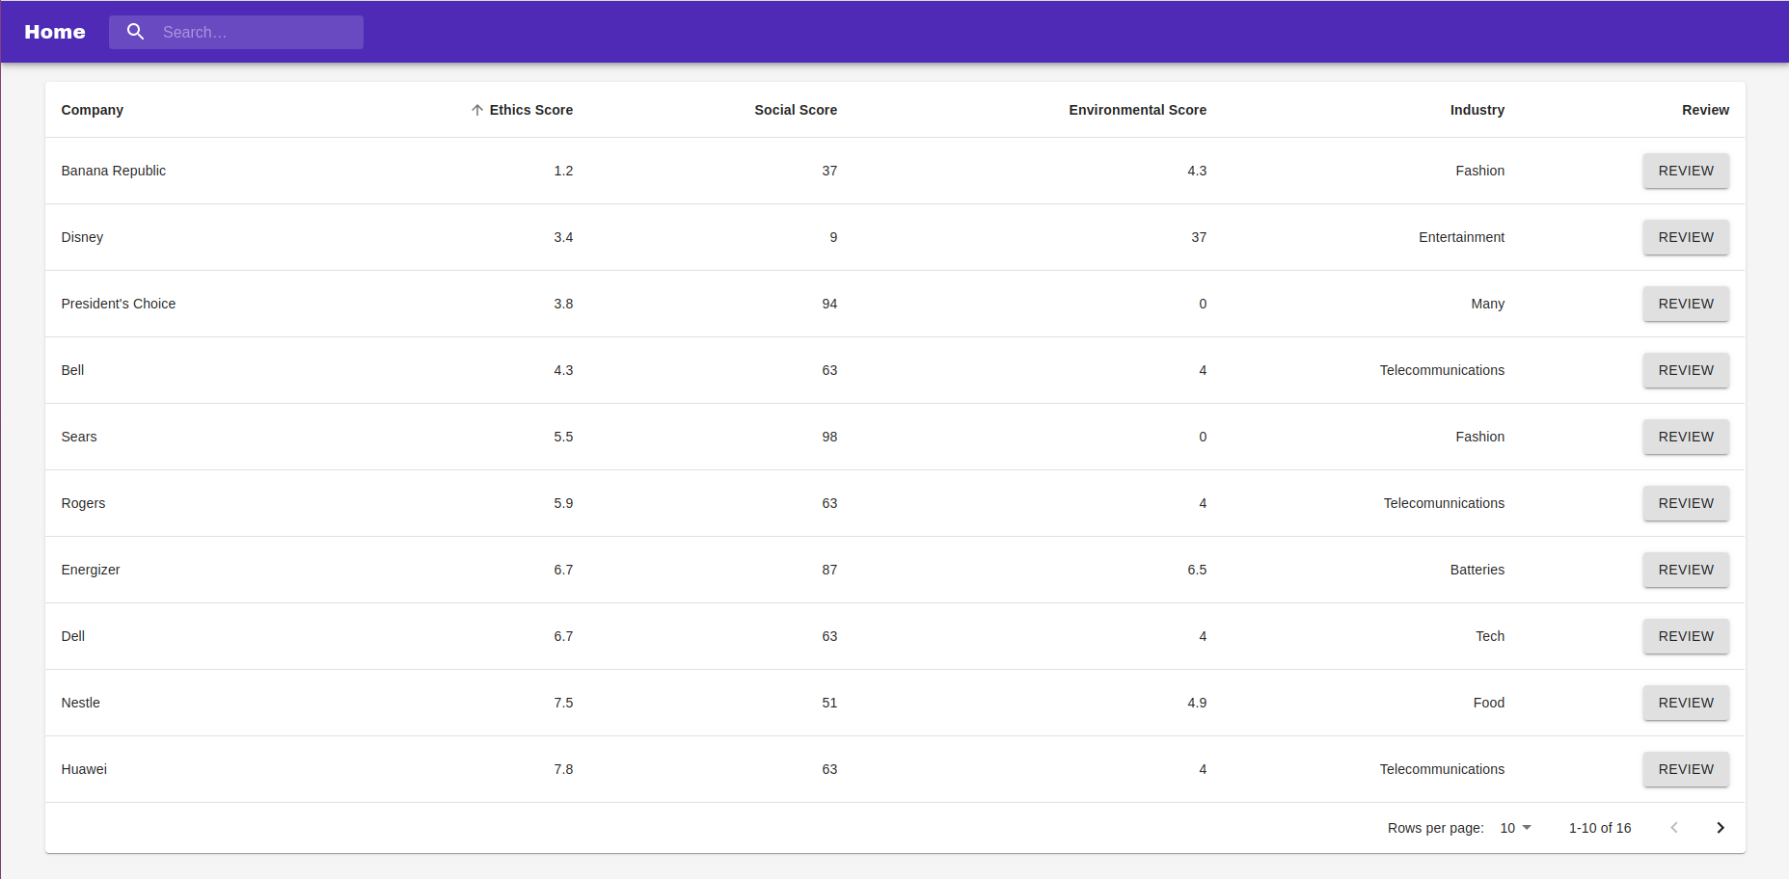Image resolution: width=1789 pixels, height=879 pixels.
Task: Click the Many industry cell
Action: (x=1488, y=304)
